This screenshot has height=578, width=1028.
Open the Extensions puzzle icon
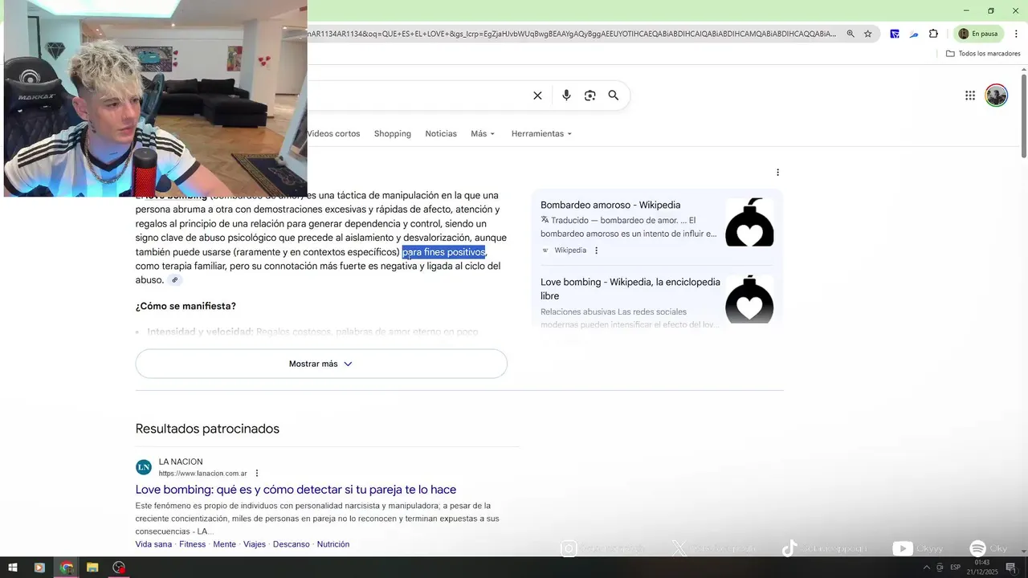pos(933,34)
